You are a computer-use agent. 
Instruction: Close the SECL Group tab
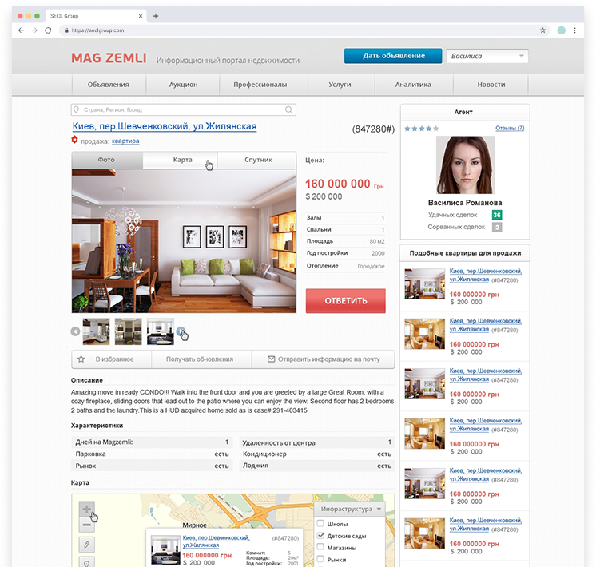141,16
